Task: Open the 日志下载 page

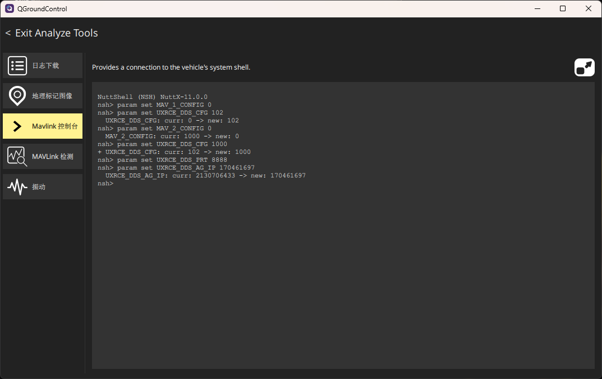Action: click(43, 66)
